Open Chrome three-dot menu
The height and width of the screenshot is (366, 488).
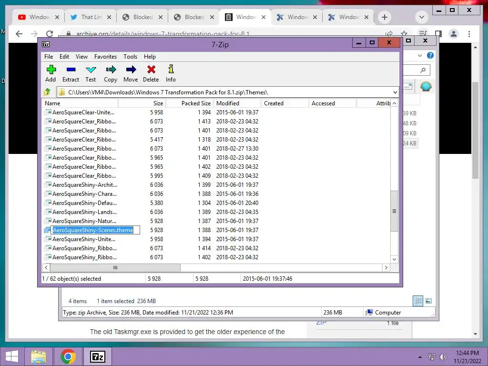[469, 34]
